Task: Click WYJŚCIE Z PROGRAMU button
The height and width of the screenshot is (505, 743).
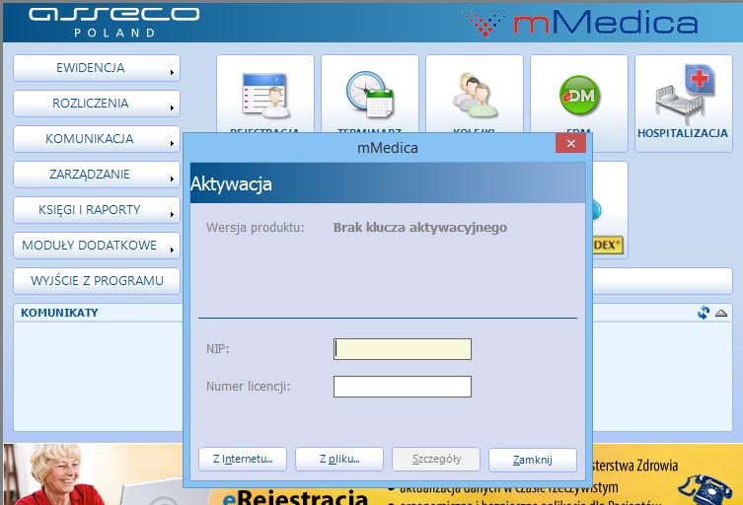Action: [x=97, y=281]
